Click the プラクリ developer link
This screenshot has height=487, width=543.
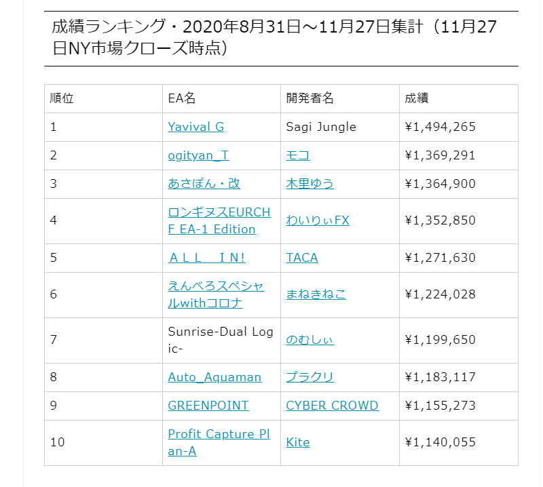click(x=310, y=377)
